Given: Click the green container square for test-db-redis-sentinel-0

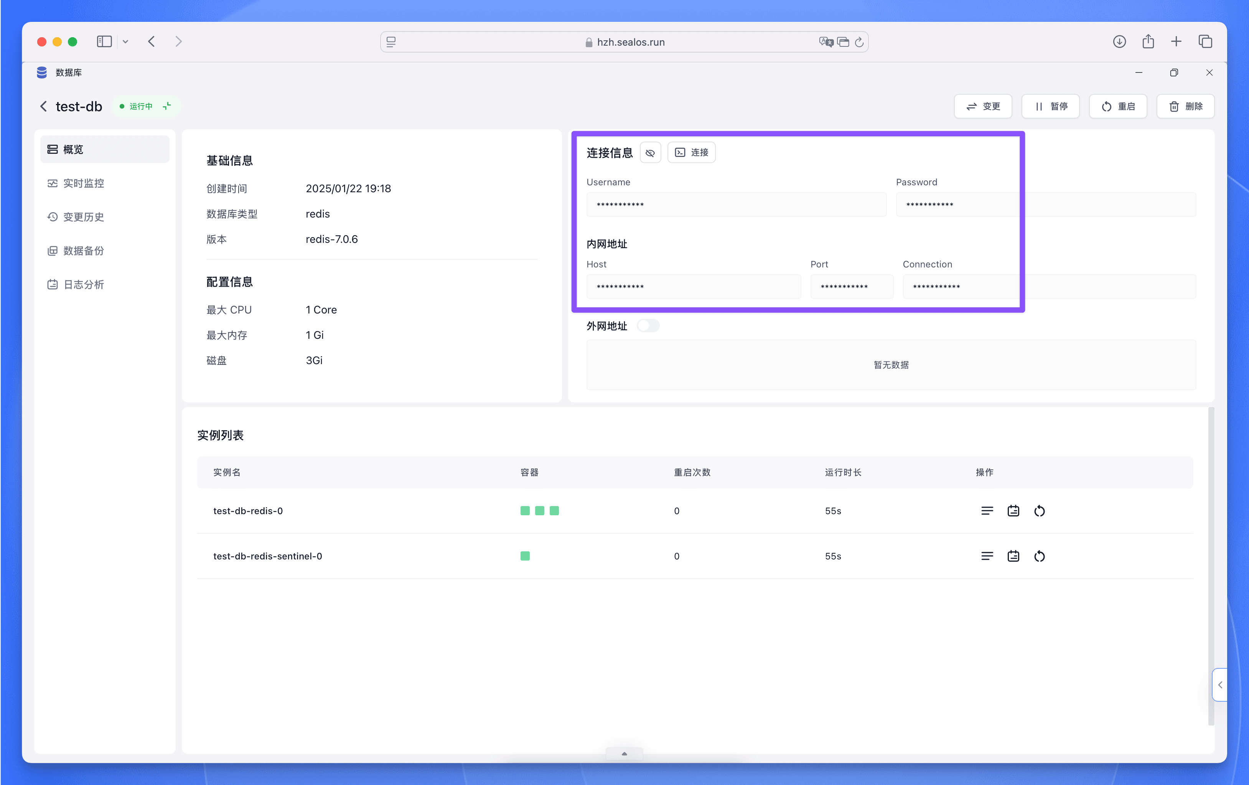Looking at the screenshot, I should click(525, 556).
